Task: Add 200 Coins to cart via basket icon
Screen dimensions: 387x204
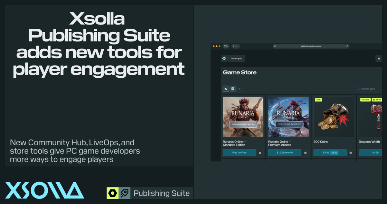Action: click(351, 153)
